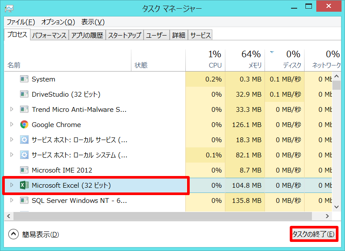345x251 pixels.
Task: Click the 18.3 MB memory value
Action: tap(248, 140)
